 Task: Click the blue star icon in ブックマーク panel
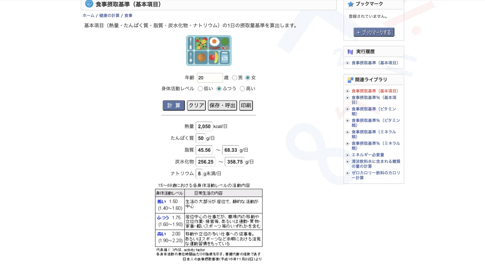click(351, 4)
